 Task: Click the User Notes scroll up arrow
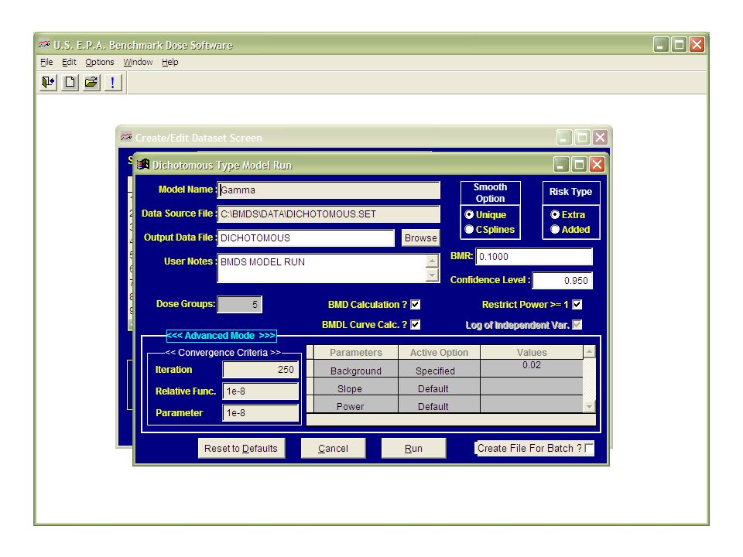click(432, 261)
